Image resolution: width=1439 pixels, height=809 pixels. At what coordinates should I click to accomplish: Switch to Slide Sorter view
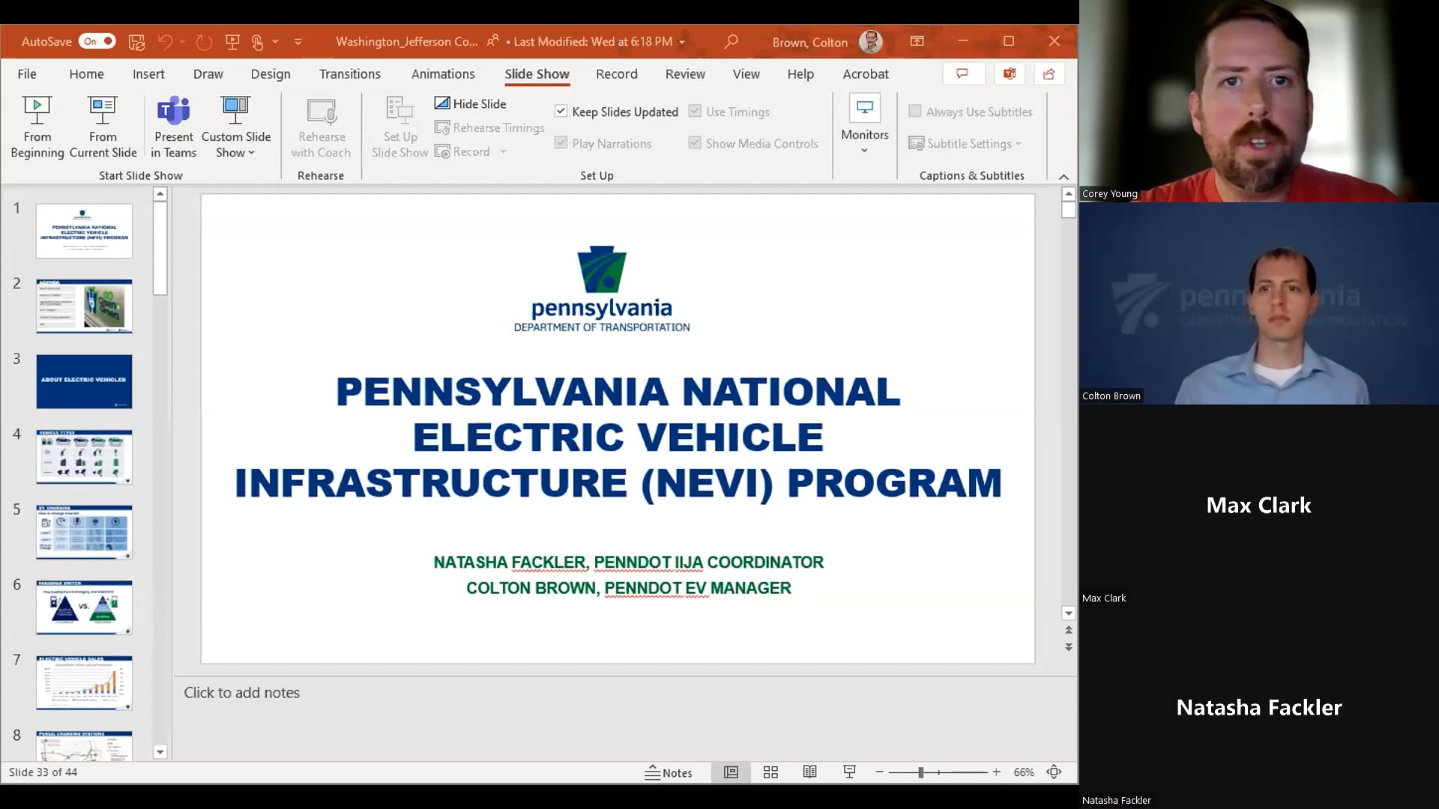pyautogui.click(x=770, y=772)
